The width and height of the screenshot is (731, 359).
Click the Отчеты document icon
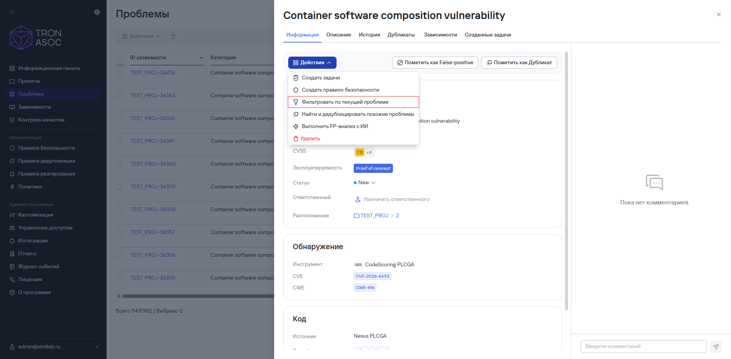point(12,254)
